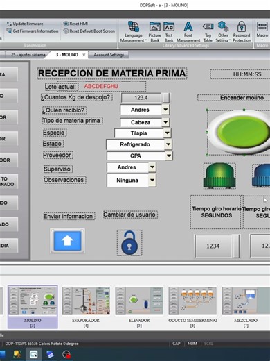Viewport: 270px width, 361px height.
Task: Select the Cuantos Kg de despojo label
Action: click(x=77, y=97)
